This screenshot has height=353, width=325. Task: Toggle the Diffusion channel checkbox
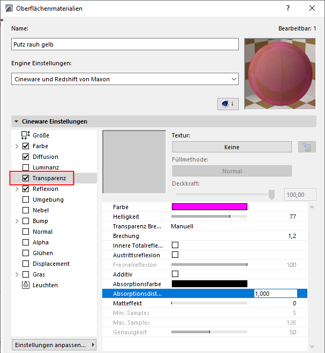coord(26,157)
